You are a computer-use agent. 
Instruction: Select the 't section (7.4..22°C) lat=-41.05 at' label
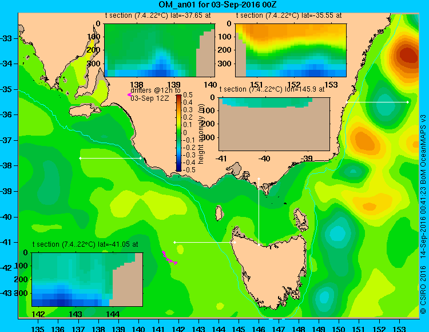tap(85, 244)
